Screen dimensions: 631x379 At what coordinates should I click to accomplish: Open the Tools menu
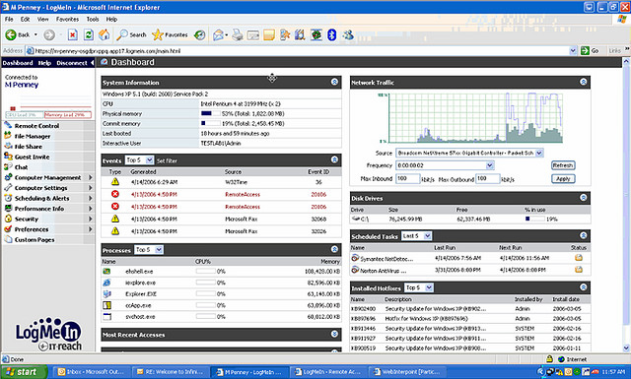[x=93, y=19]
